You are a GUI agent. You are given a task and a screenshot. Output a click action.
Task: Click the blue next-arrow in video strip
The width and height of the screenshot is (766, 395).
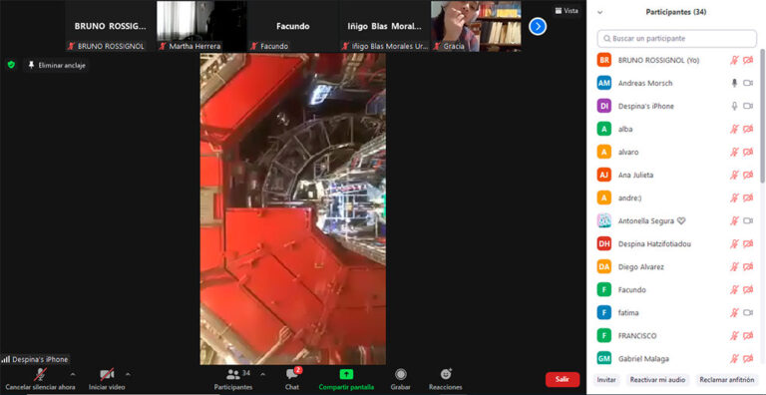pos(538,26)
